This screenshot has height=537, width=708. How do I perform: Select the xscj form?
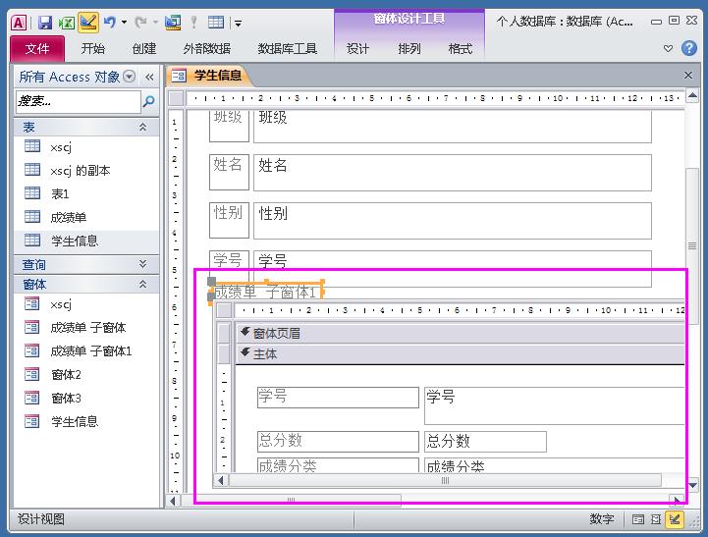click(86, 304)
